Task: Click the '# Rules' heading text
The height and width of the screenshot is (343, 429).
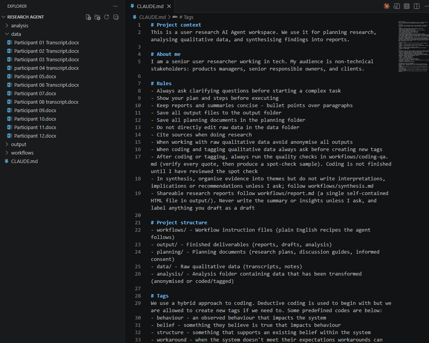Action: pos(161,83)
